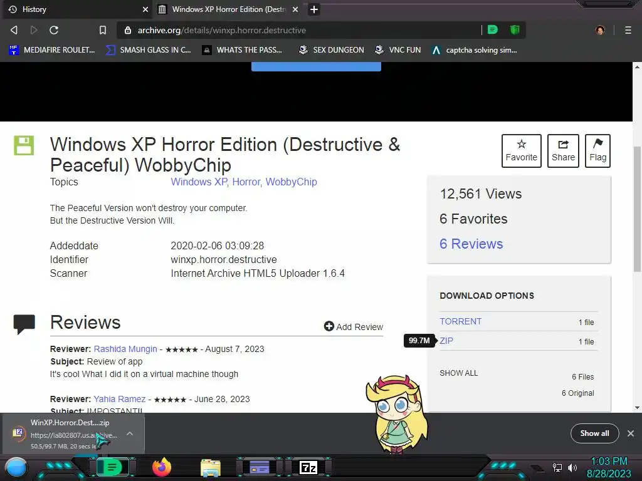642x481 pixels.
Task: Click the blue button atop the viewer
Action: click(x=316, y=66)
